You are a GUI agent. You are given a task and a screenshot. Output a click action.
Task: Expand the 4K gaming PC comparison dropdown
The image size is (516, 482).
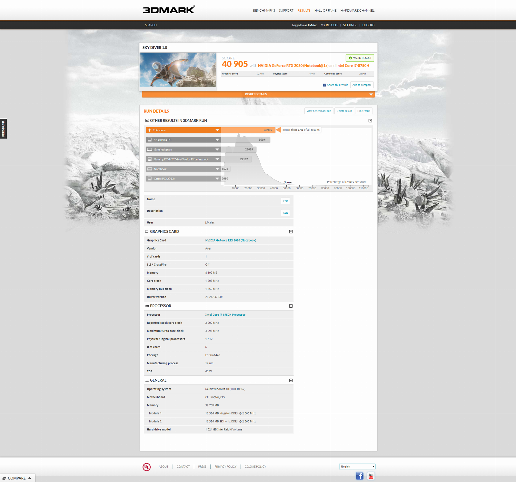[x=217, y=140]
